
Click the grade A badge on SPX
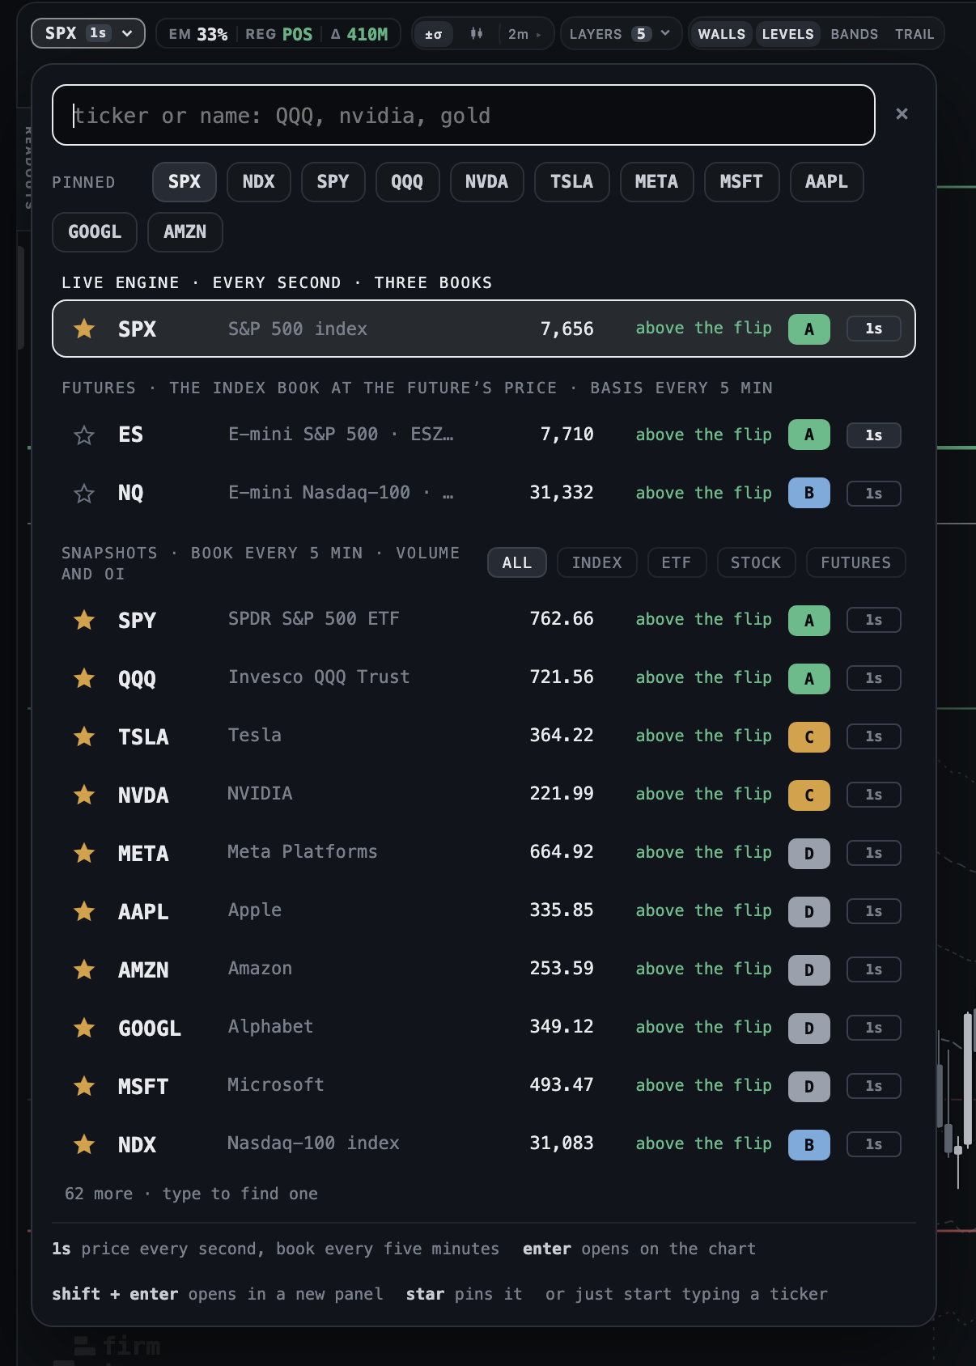(809, 329)
